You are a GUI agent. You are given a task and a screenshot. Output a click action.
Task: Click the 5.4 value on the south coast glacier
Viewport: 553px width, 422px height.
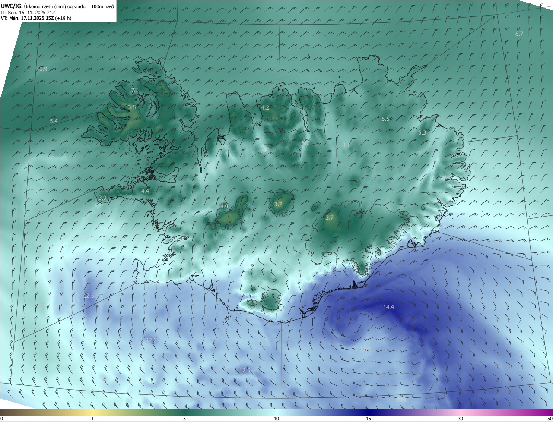click(x=253, y=303)
